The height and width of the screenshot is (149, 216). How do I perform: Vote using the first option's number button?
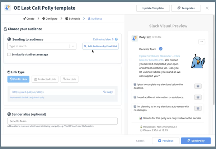point(198,86)
